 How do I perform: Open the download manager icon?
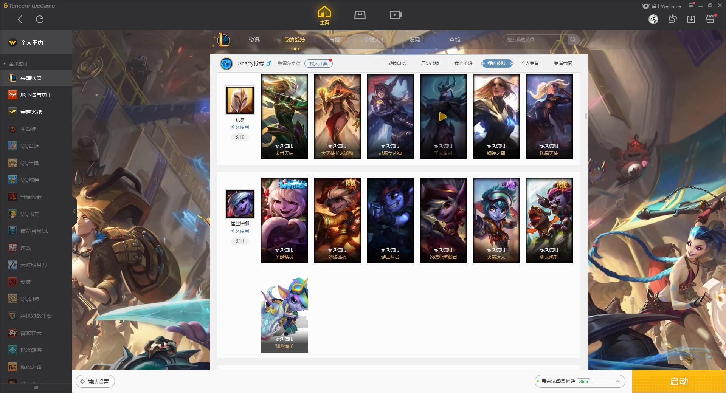(x=691, y=19)
